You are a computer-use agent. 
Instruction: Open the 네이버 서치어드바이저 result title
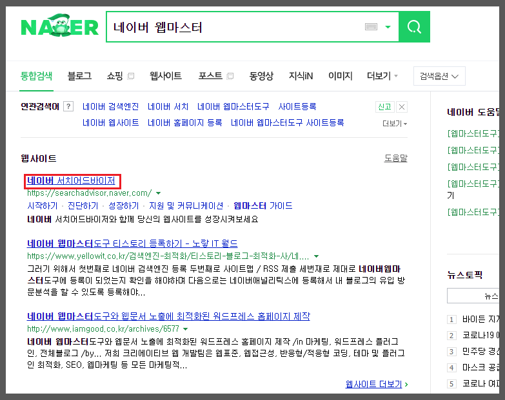pyautogui.click(x=71, y=181)
